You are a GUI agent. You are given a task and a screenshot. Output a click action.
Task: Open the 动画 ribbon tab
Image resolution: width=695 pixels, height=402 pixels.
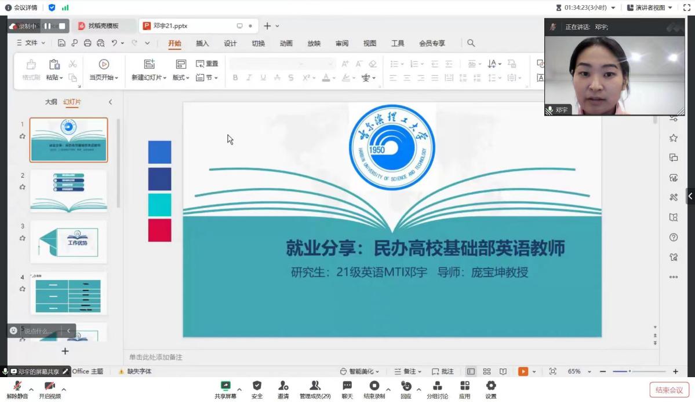coord(286,43)
